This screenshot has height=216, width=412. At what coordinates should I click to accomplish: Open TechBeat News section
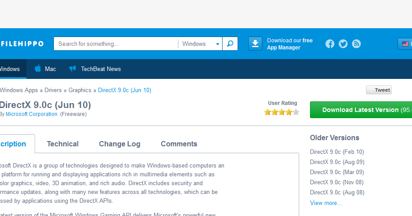(95, 69)
